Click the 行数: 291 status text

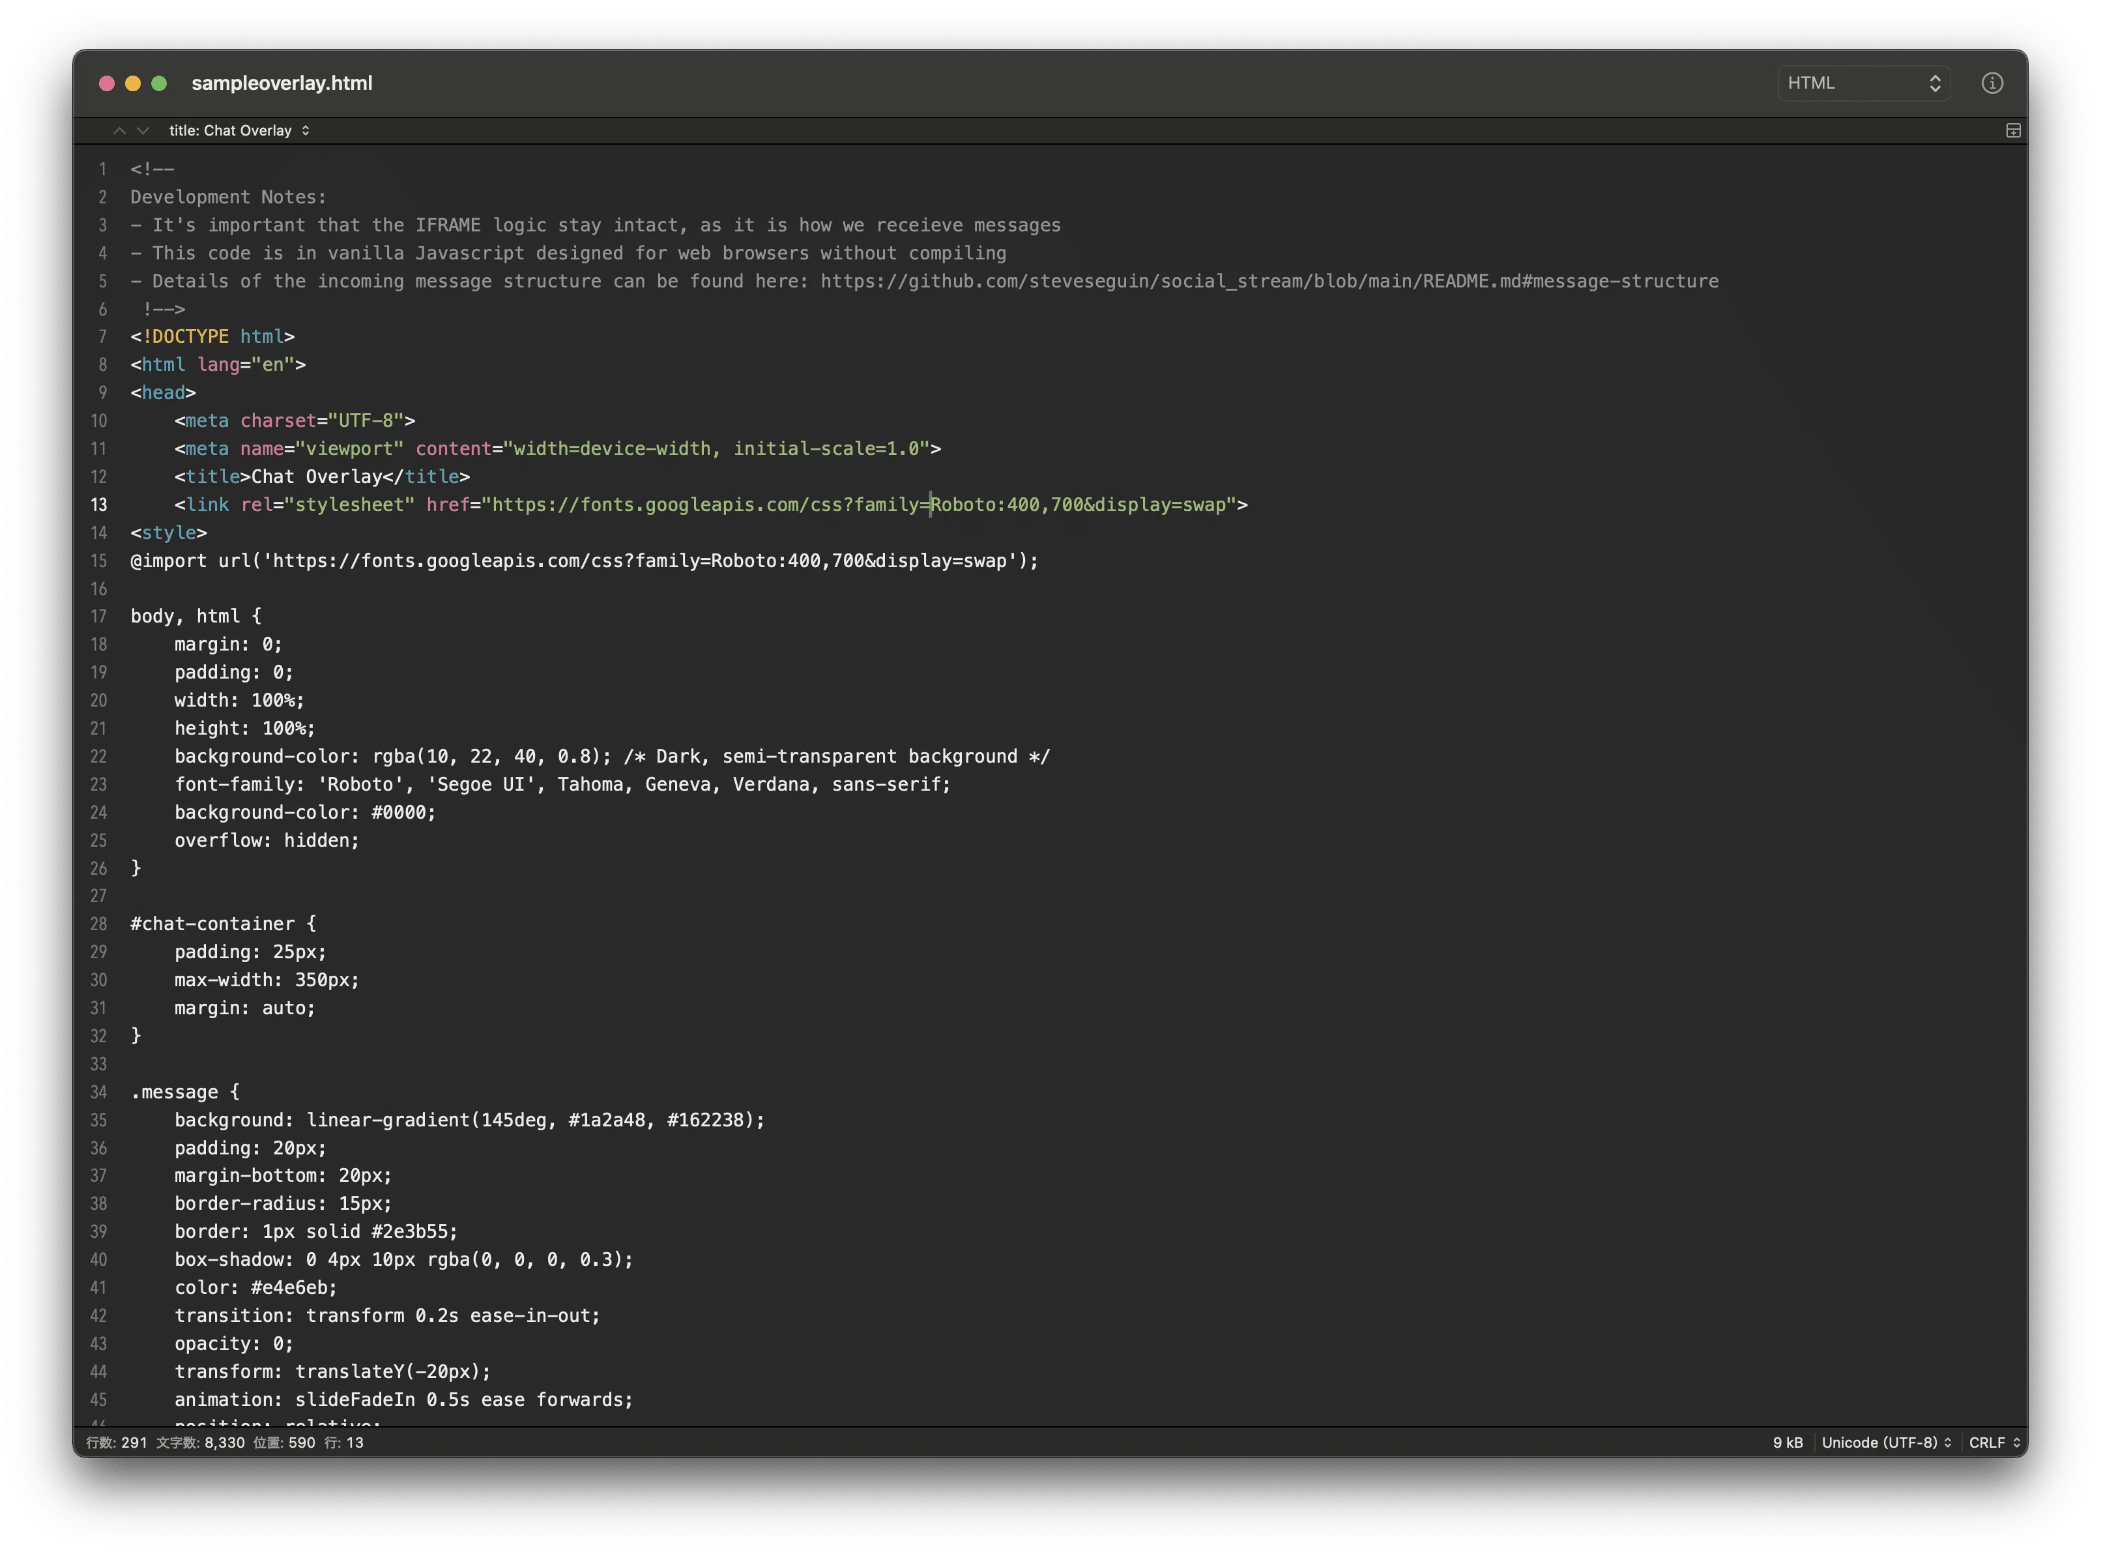[x=117, y=1442]
